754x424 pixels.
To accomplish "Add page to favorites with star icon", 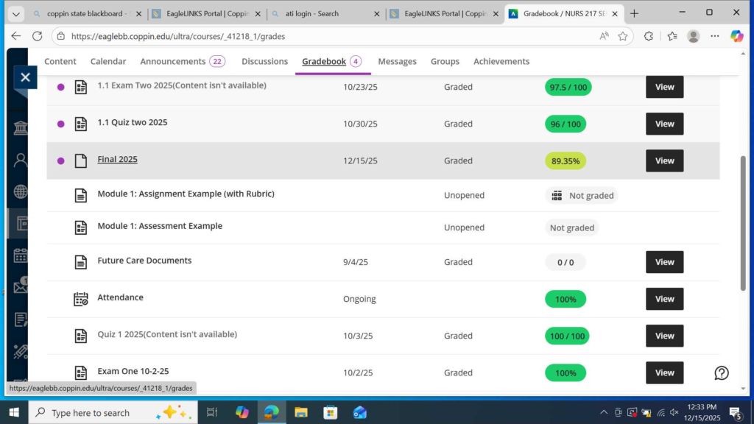I will pyautogui.click(x=623, y=36).
